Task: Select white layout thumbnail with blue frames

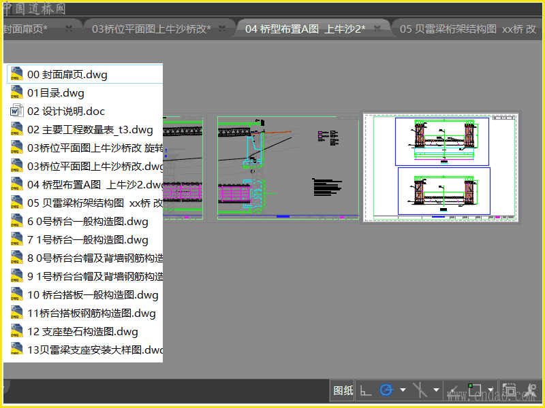Action: (x=440, y=167)
